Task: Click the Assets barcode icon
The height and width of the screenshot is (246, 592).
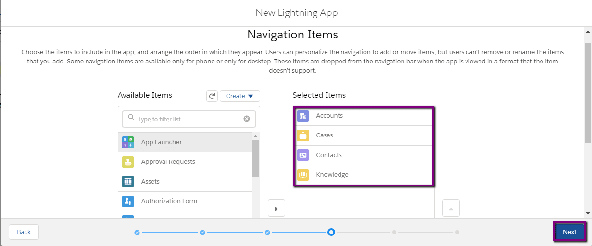Action: point(128,182)
